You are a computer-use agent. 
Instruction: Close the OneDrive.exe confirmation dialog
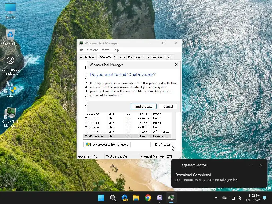point(176,65)
